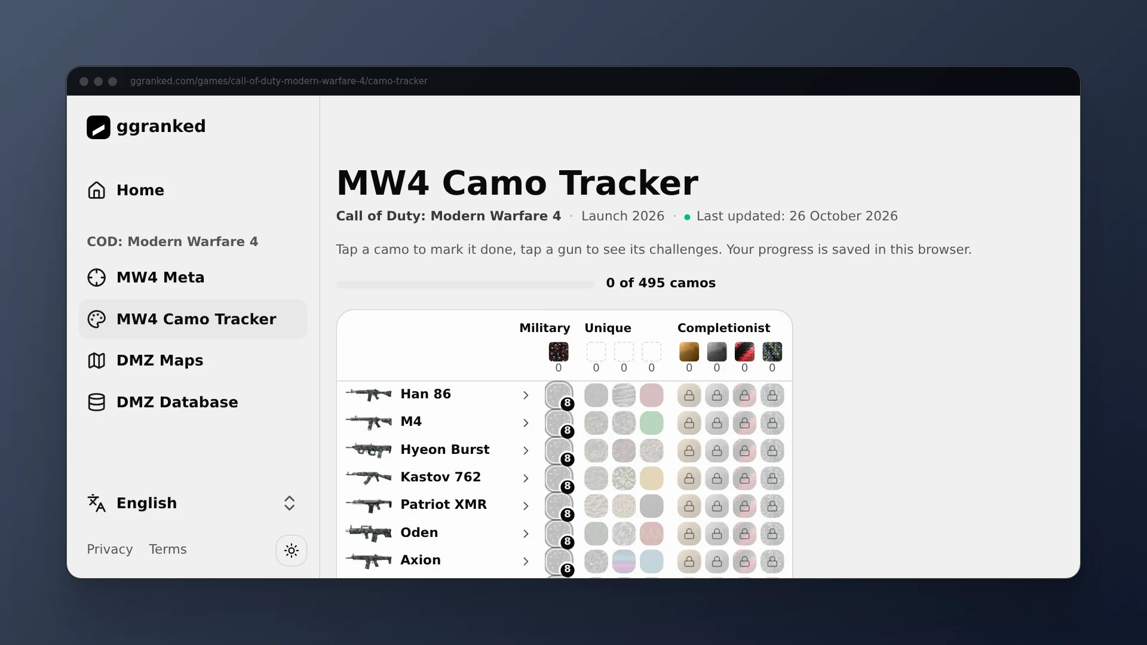
Task: Expand the M4 challenges chevron
Action: pyautogui.click(x=526, y=422)
